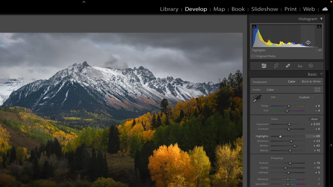This screenshot has width=333, height=187.
Task: Toggle highlight clipping indicator in histogram
Action: [319, 27]
